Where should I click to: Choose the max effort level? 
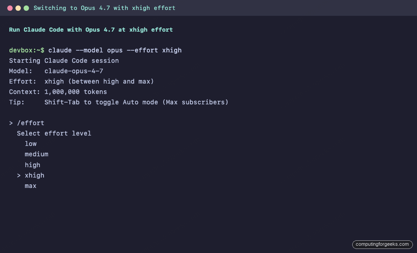coord(31,186)
